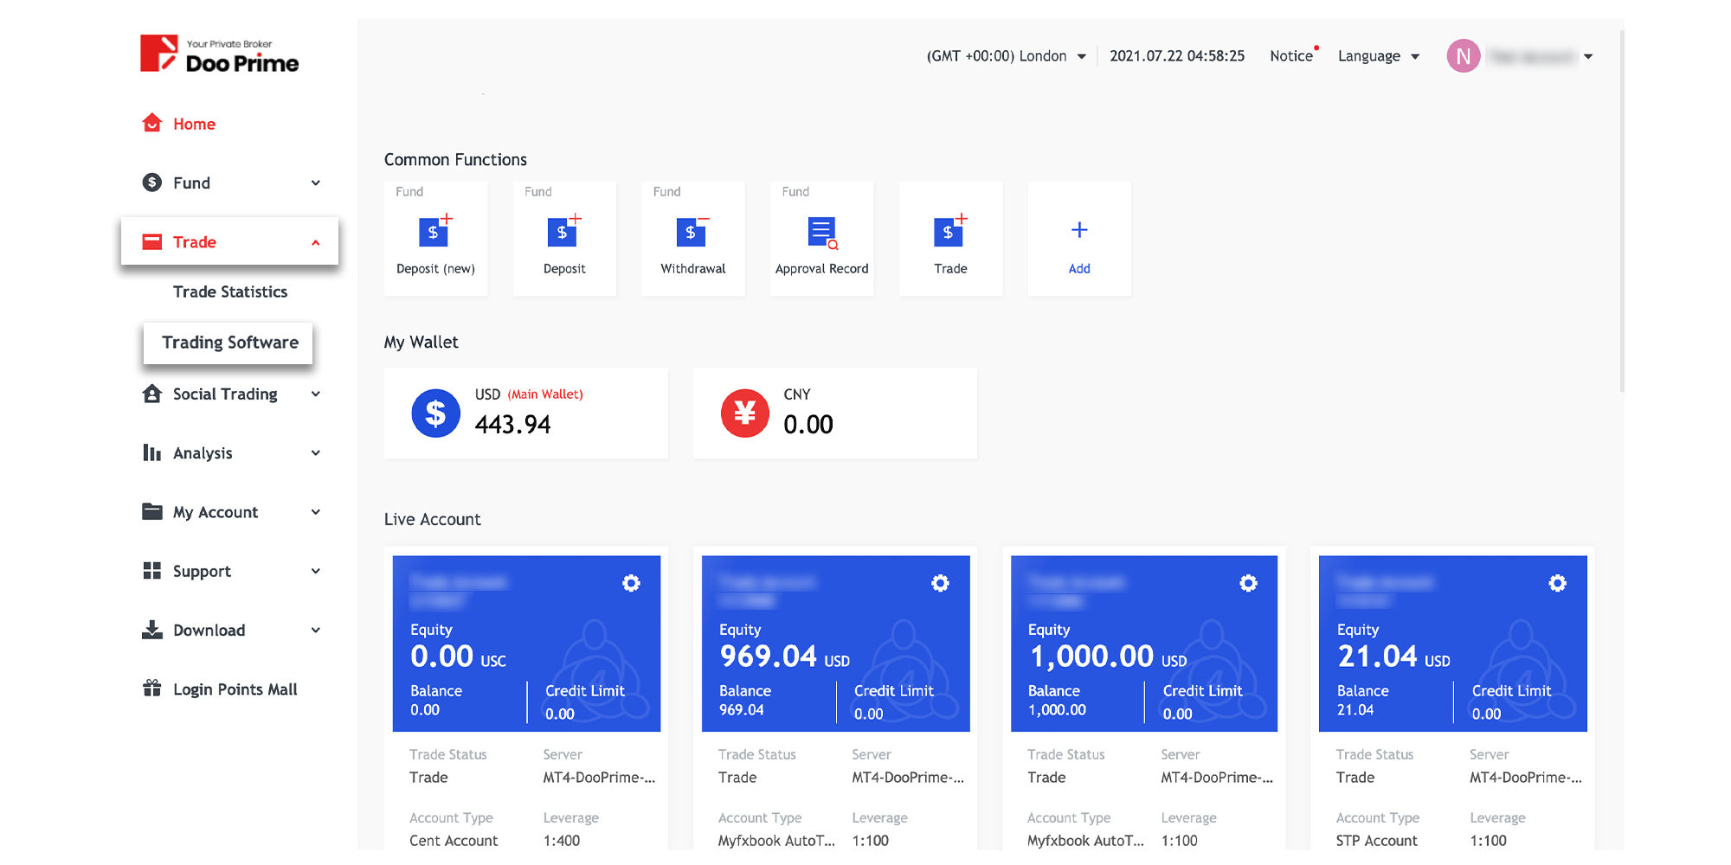This screenshot has width=1731, height=865.
Task: Open the London timezone dropdown
Action: pos(1006,56)
